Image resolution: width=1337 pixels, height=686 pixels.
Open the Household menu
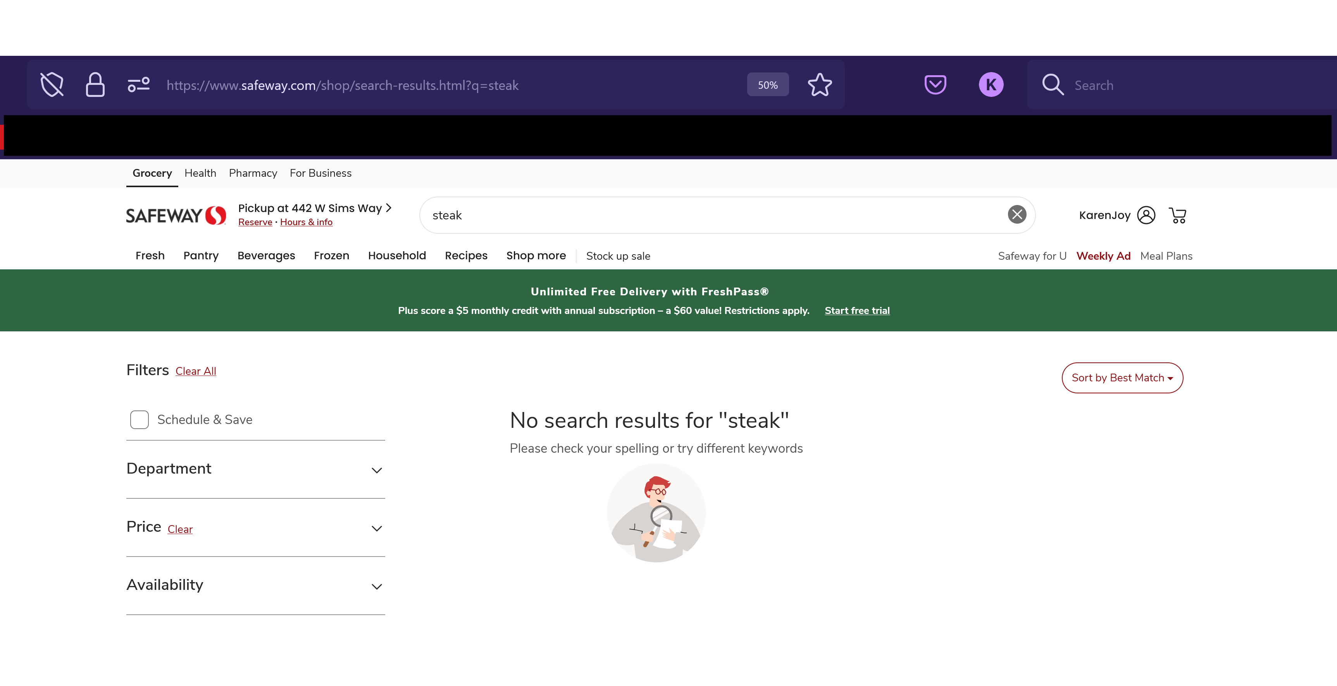(396, 255)
